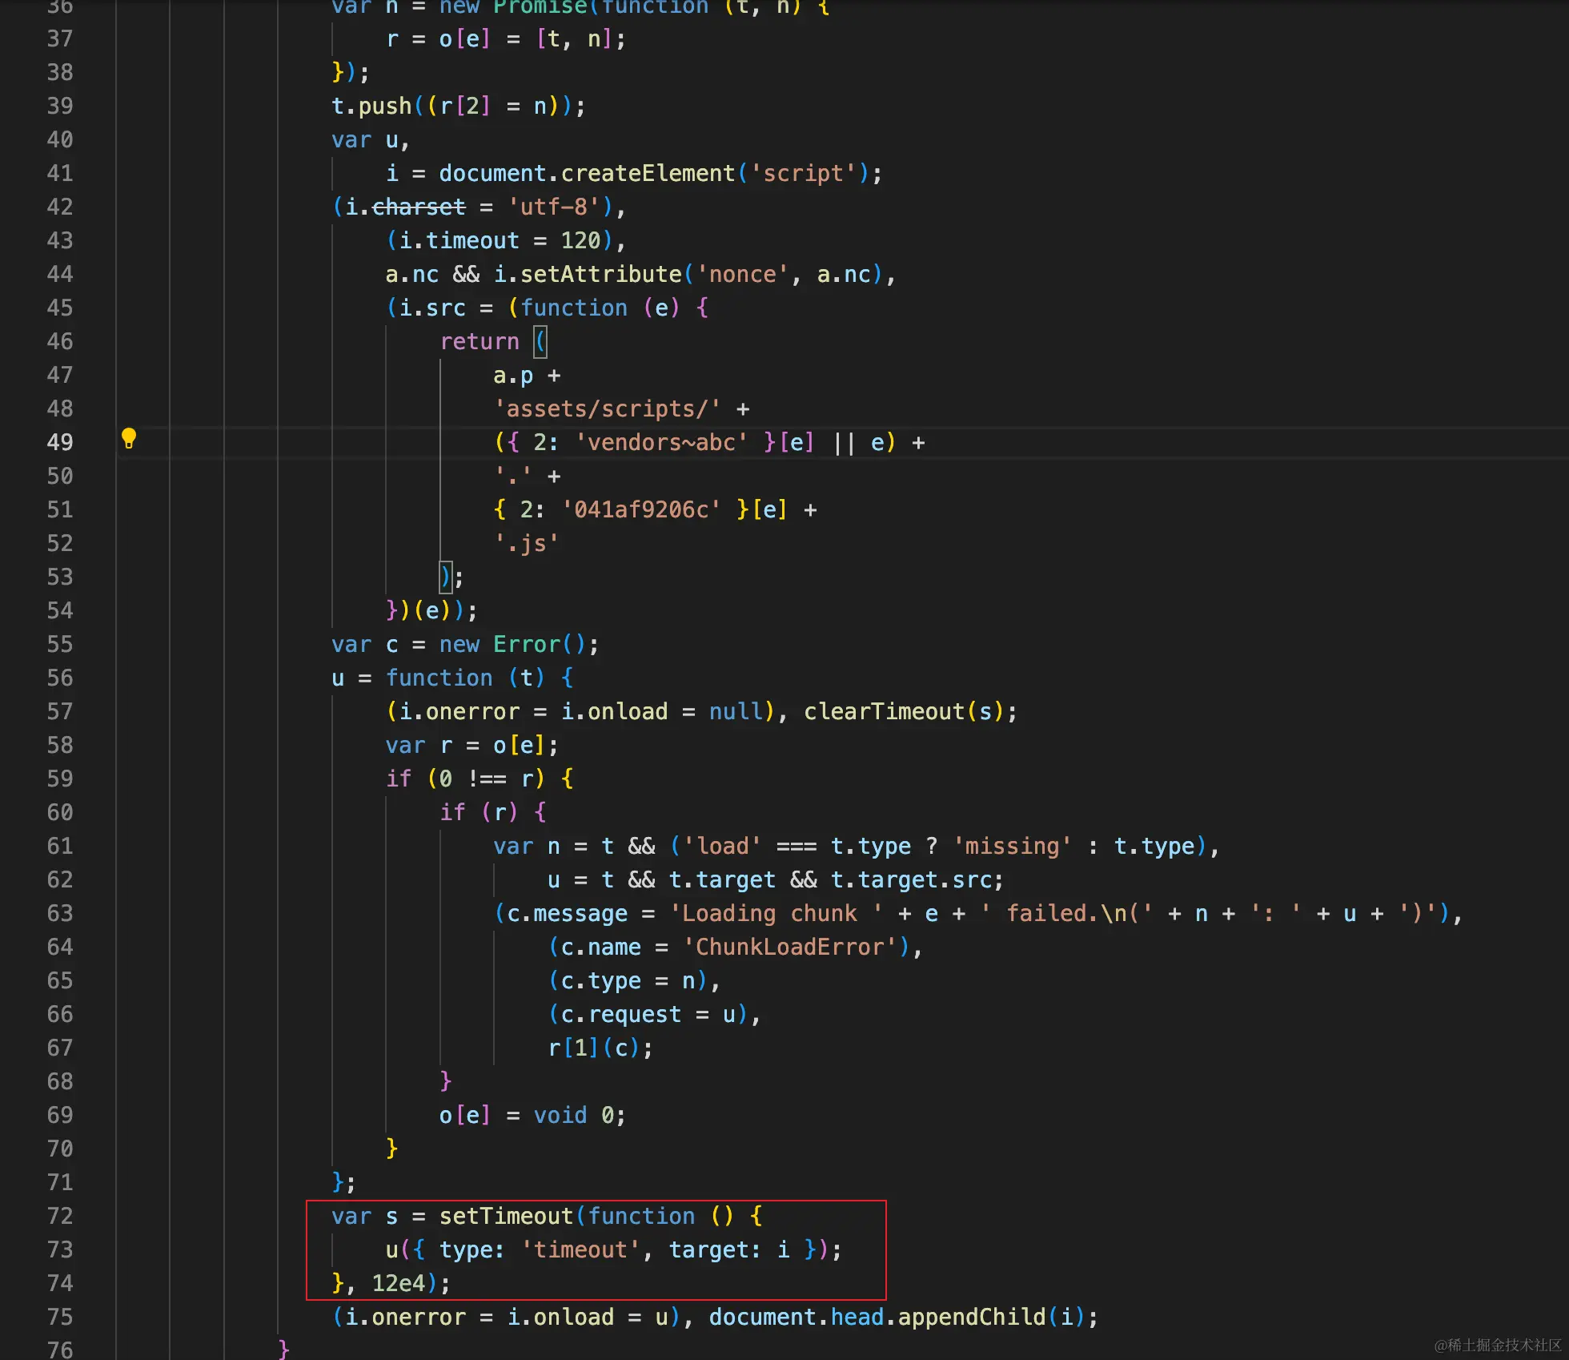Click the 'ChunkLoadError' string

coord(789,947)
